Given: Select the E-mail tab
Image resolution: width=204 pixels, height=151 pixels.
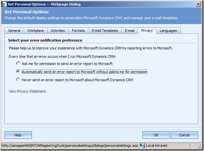Looking at the screenshot, I should (130, 31).
